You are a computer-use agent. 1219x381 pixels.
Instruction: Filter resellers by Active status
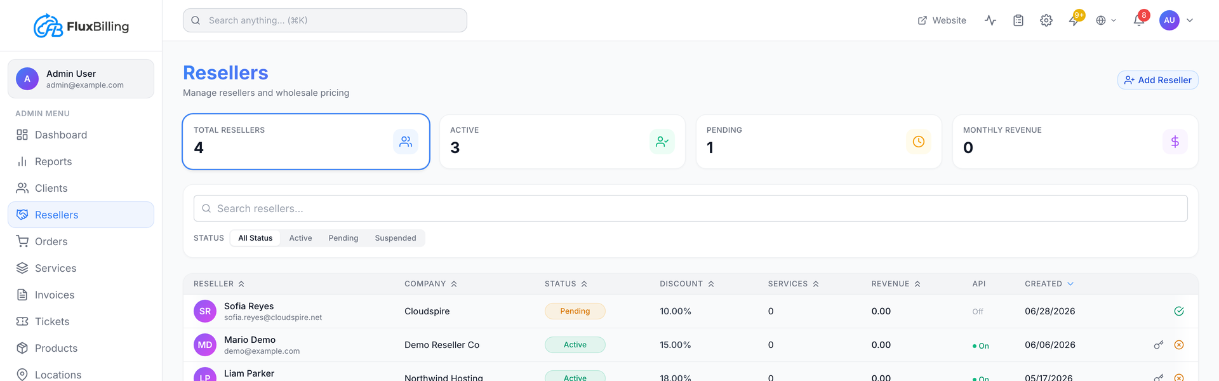(301, 238)
